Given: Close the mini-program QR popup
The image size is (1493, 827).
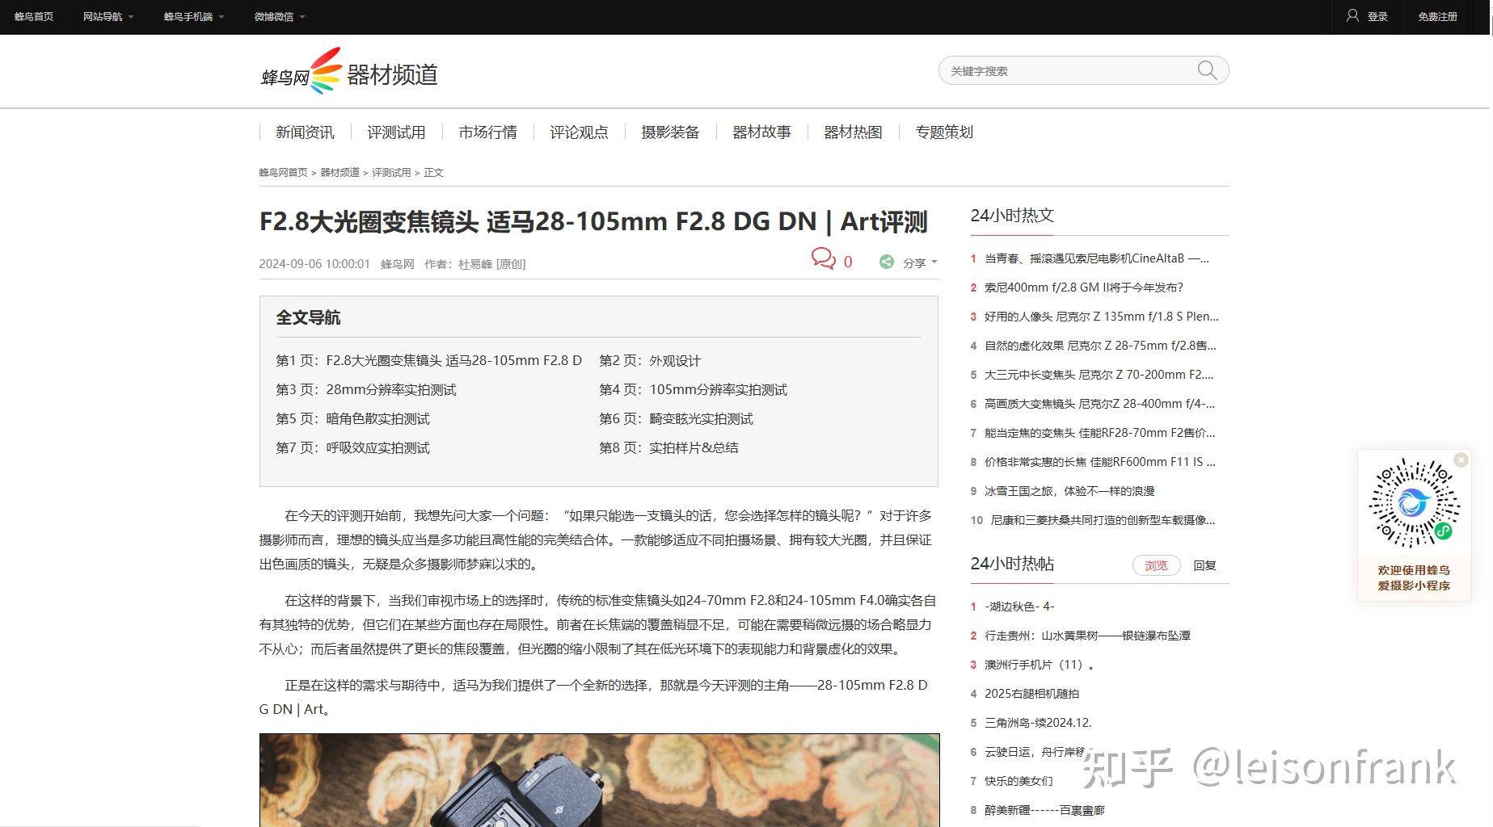Looking at the screenshot, I should tap(1461, 460).
